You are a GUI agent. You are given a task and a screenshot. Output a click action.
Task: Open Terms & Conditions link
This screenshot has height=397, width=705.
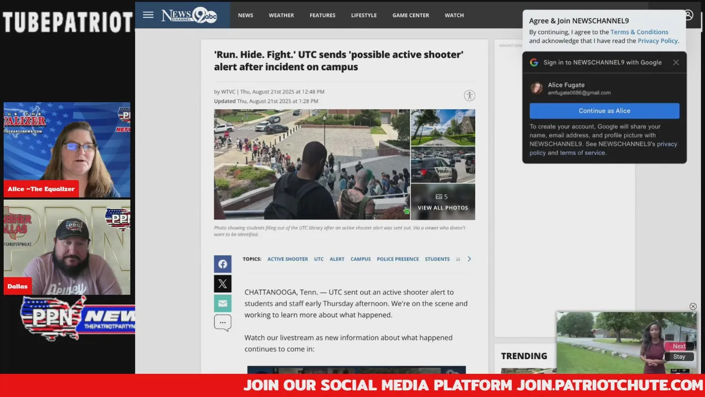[639, 32]
